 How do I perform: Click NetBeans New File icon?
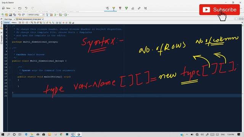tap(3, 14)
